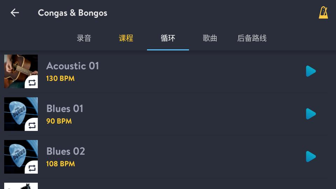Screen dimensions: 336x189
Task: Tap loop icon on Acoustic 01 thumbnail
Action: (x=32, y=83)
